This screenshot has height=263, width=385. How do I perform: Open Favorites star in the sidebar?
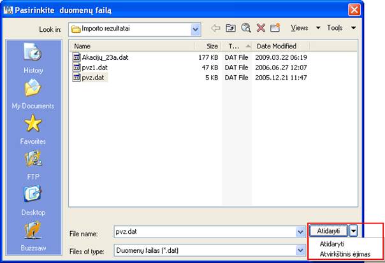[33, 129]
